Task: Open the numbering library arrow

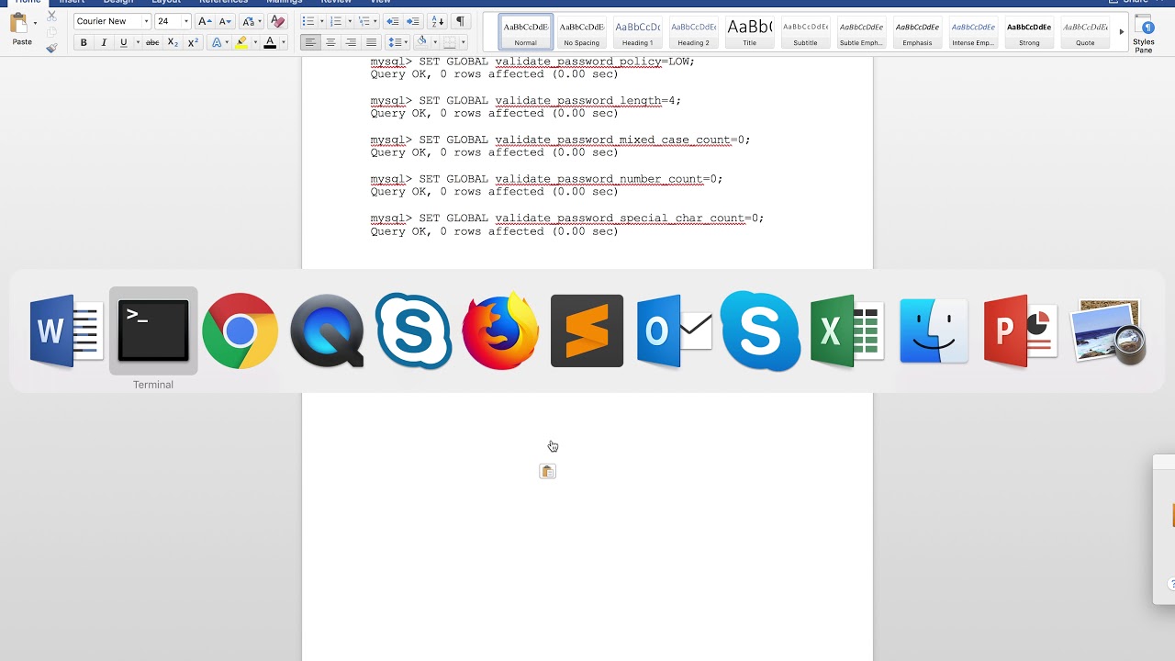Action: tap(350, 21)
